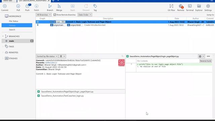Select Commit 1 Basic Login Testcase row
Viewport: 215px width, 121px height.
125,22
